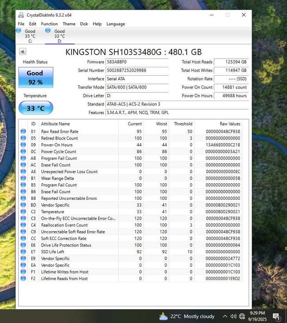Click the Rotation Rate value
287x323 pixels.
pyautogui.click(x=231, y=79)
